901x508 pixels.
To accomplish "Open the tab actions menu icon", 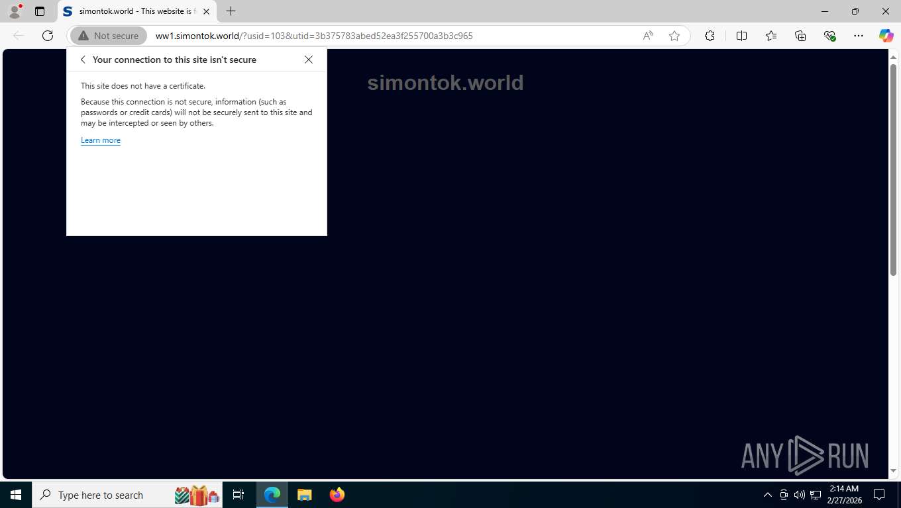I will (40, 11).
